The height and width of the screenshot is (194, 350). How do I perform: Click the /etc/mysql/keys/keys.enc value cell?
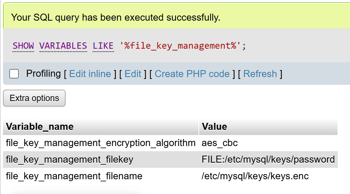(255, 176)
